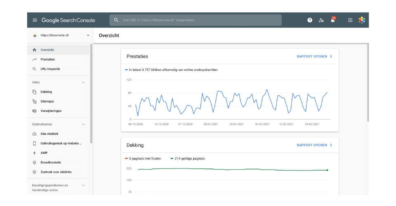
Task: Open the notifications bell
Action: pos(333,20)
